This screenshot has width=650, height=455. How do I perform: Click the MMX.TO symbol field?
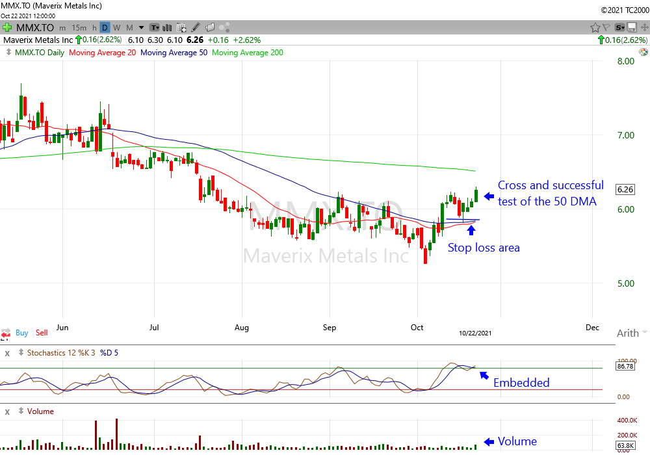(35, 28)
